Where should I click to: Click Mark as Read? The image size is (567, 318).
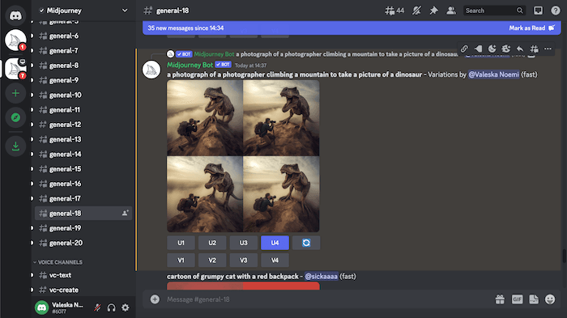point(531,28)
